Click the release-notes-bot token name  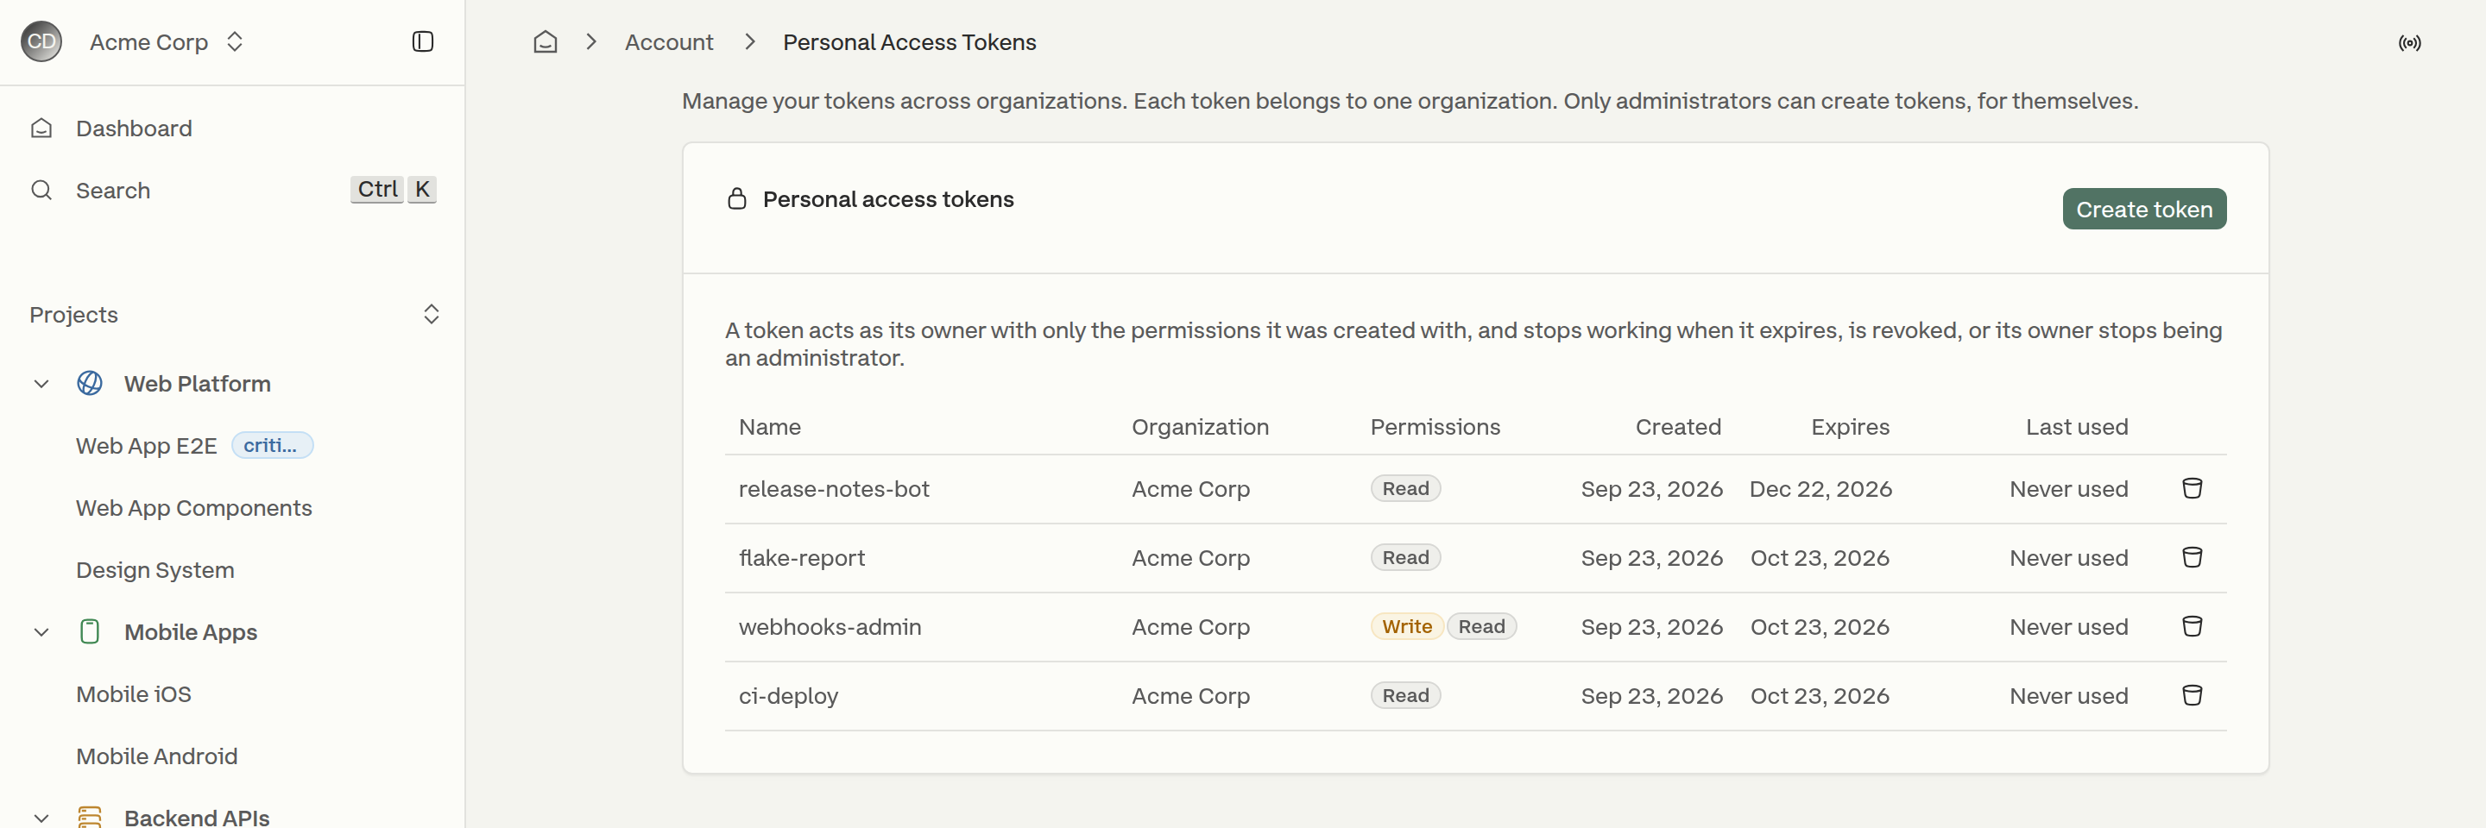[x=834, y=489]
